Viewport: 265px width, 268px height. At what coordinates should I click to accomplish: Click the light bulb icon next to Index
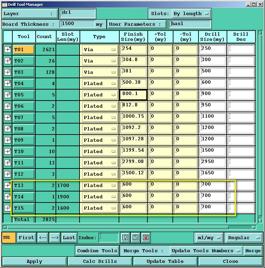[x=125, y=237]
